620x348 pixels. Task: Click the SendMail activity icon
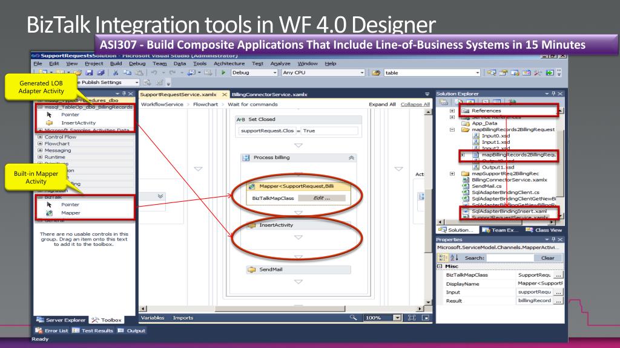click(252, 269)
